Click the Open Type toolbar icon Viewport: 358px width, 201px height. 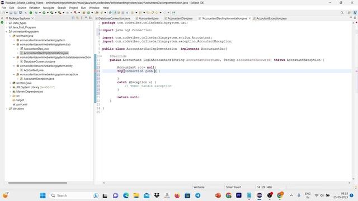click(97, 13)
